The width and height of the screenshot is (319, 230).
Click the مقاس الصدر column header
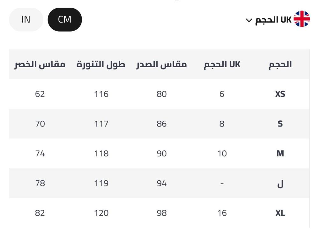[161, 64]
